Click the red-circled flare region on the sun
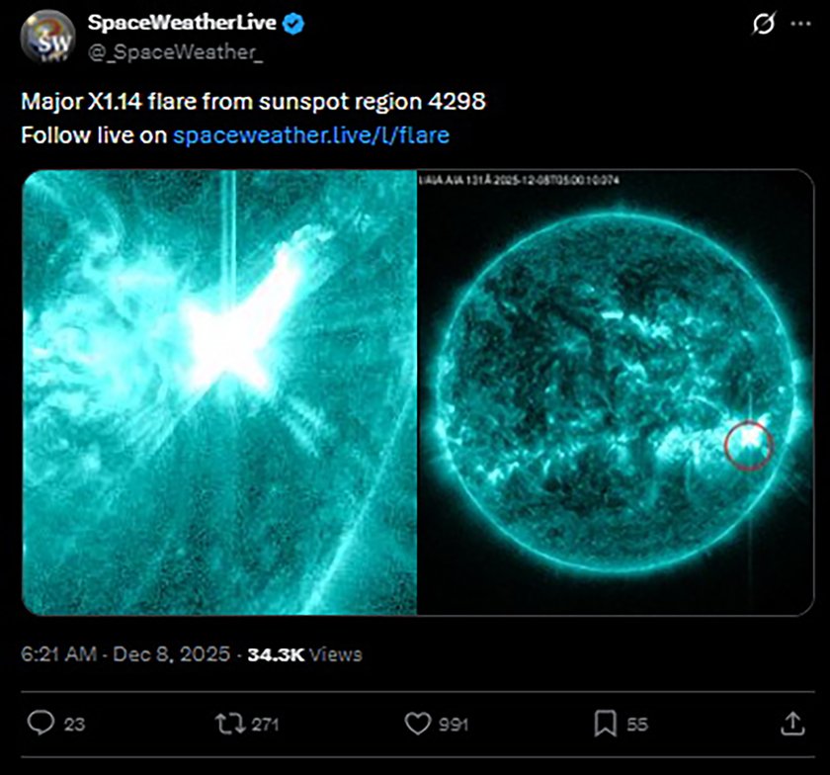 (x=748, y=444)
